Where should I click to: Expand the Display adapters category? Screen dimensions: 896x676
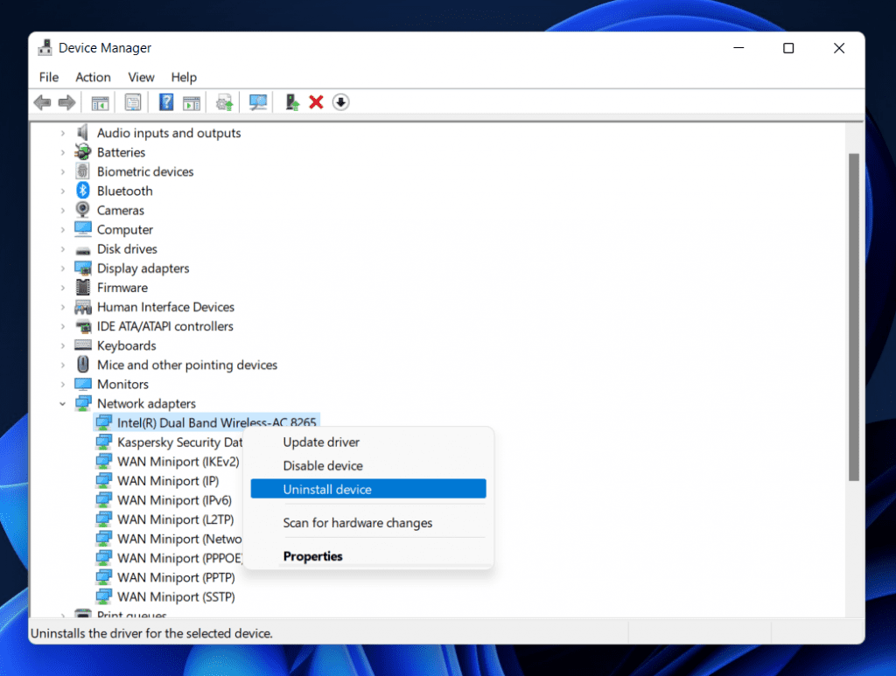tap(64, 268)
